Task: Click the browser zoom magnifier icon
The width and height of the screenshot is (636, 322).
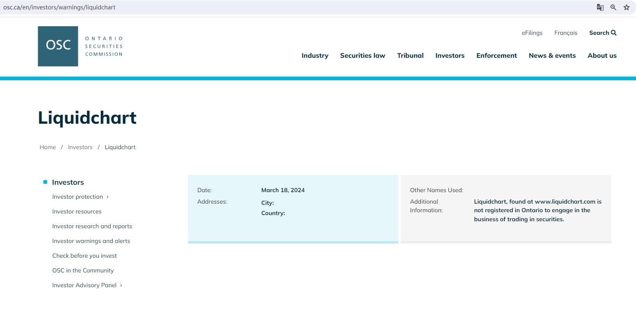Action: pyautogui.click(x=613, y=7)
